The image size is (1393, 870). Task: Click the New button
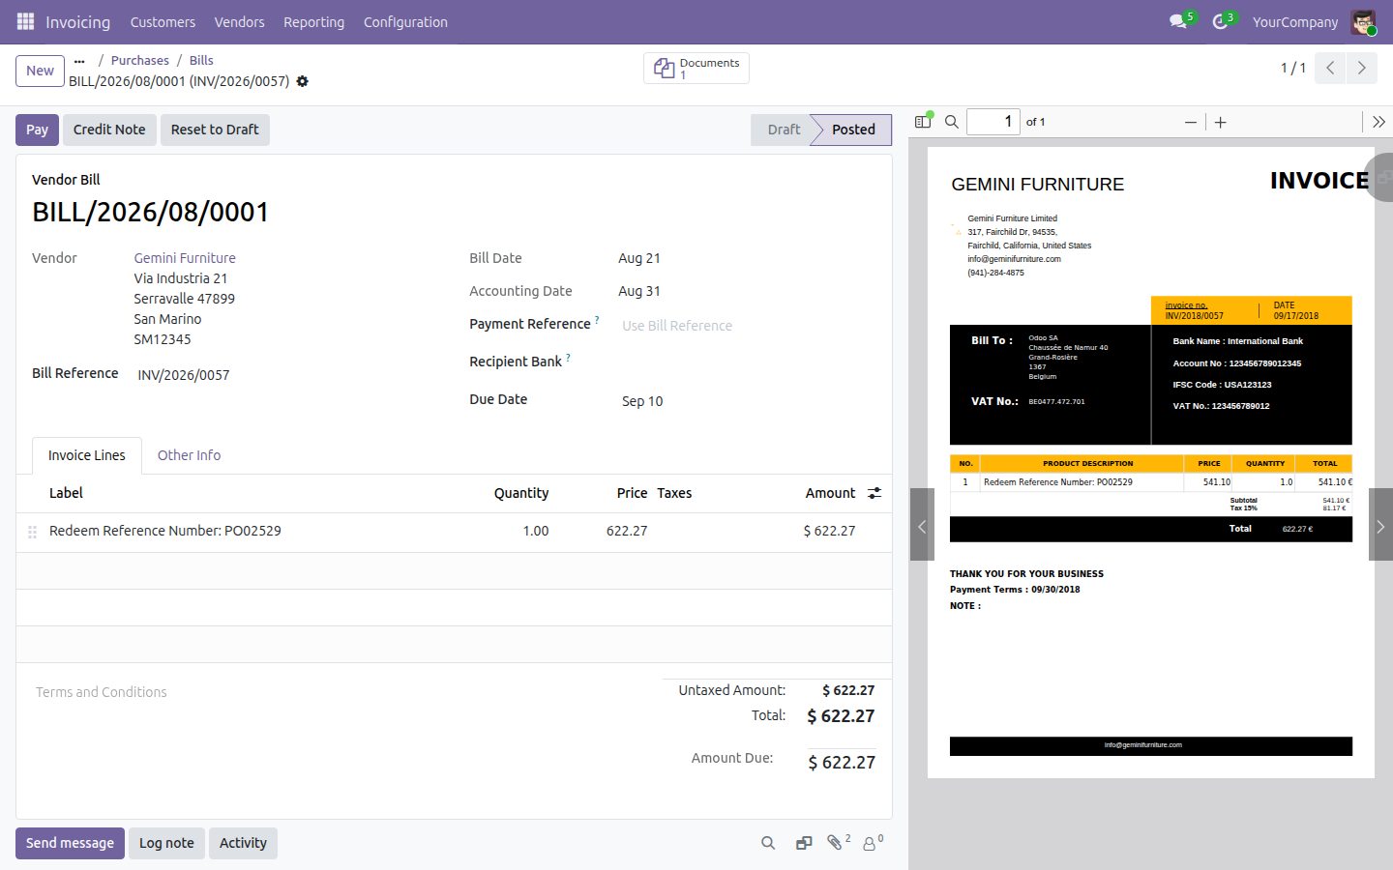click(41, 71)
